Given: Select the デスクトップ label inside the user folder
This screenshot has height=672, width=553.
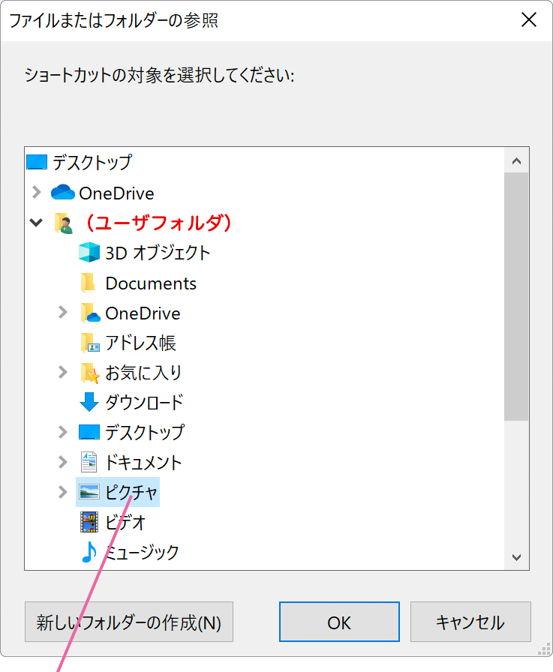Looking at the screenshot, I should click(145, 433).
